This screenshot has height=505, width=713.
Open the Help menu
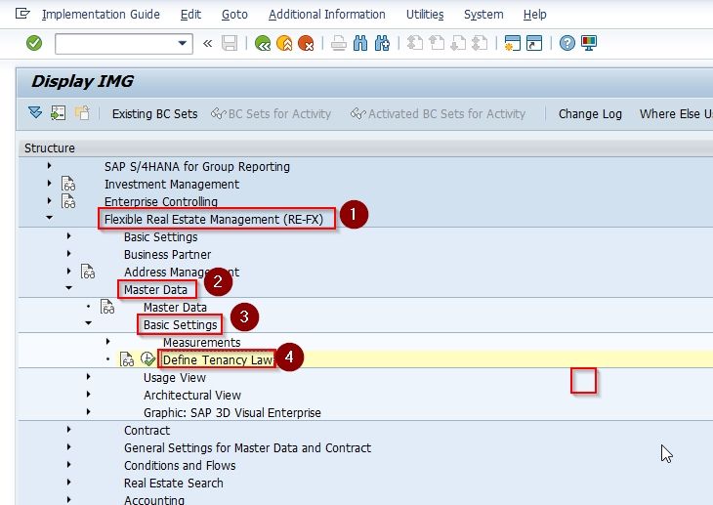tap(535, 15)
